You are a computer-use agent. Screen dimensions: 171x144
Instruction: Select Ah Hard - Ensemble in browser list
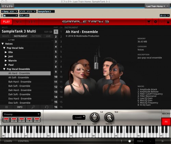(x=25, y=73)
